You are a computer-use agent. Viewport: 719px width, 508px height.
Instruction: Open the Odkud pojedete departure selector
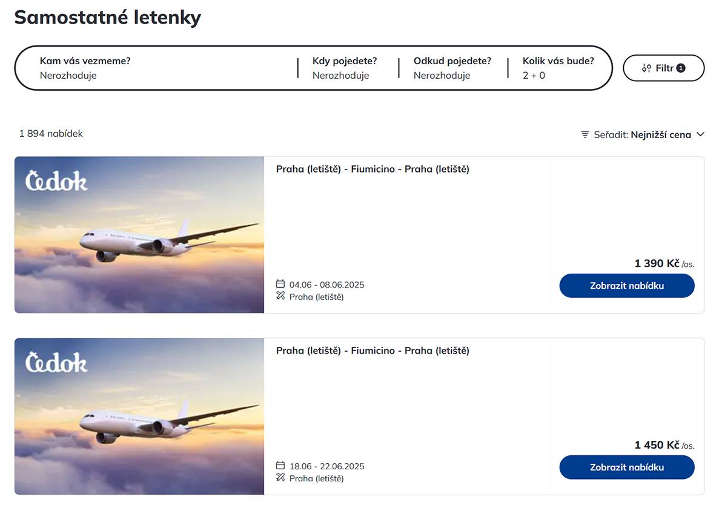(x=452, y=68)
